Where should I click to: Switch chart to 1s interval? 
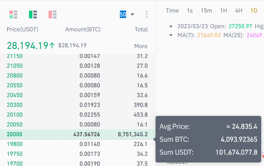(190, 11)
